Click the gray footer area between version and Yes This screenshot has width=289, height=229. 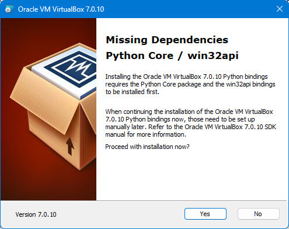pos(121,214)
